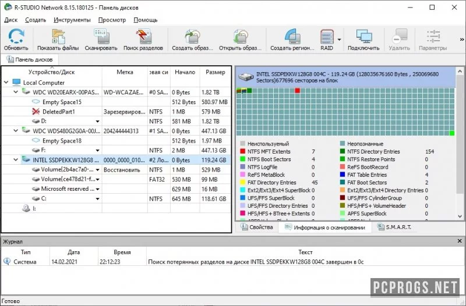Sort by Устройство/Диск column header

[x=52, y=72]
